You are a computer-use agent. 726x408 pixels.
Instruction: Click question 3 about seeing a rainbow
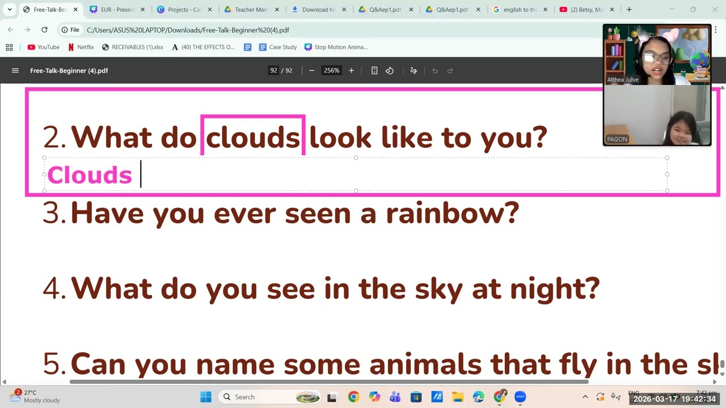tap(281, 213)
